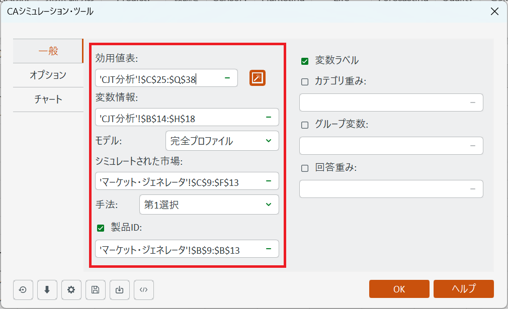Enable the カテゴリ重み checkbox
508x309 pixels.
click(x=305, y=82)
